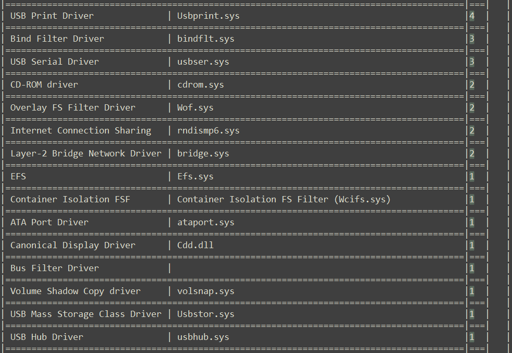Select the CD-ROM driver row label

[x=44, y=84]
